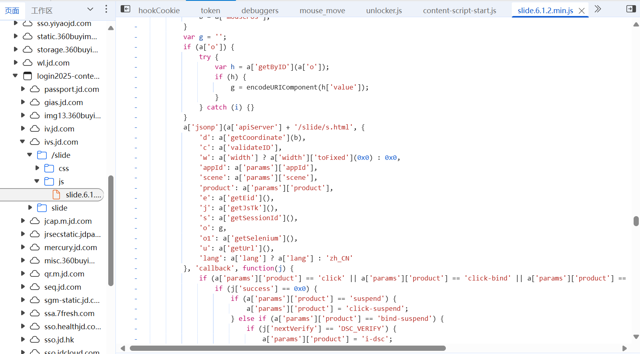Open the more tabs chevron overflow

[x=598, y=9]
